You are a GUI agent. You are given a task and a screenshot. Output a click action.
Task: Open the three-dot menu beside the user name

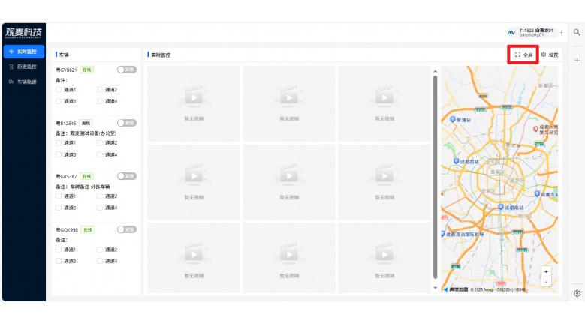coord(561,33)
